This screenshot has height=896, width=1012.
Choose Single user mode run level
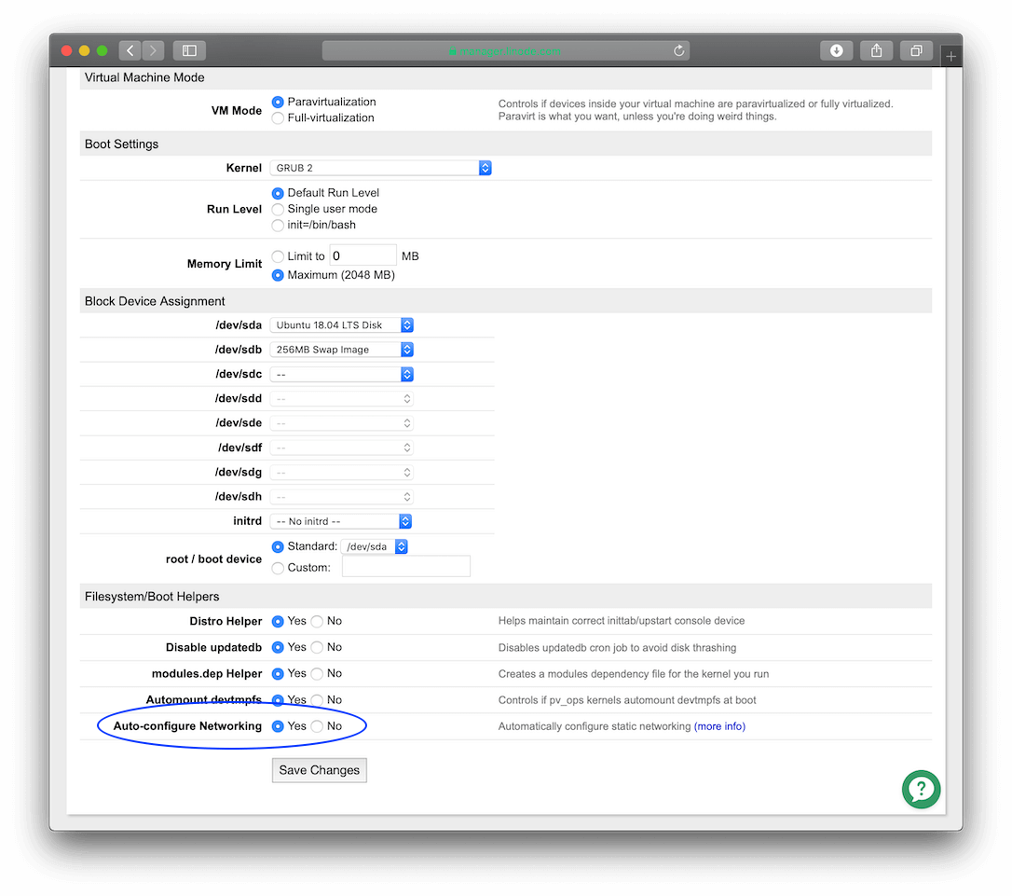tap(278, 209)
